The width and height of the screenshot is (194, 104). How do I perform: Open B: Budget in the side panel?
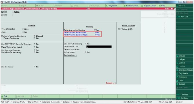pyautogui.click(x=184, y=84)
